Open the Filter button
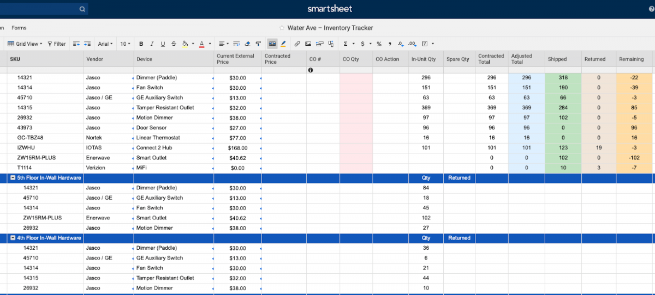This screenshot has height=295, width=655. [57, 44]
